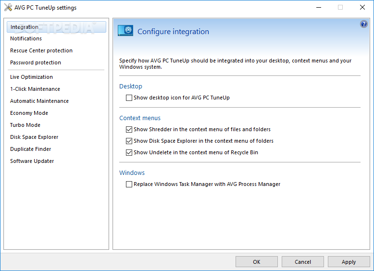This screenshot has height=271, width=374.
Task: Open the Notifications settings category
Action: click(x=26, y=38)
